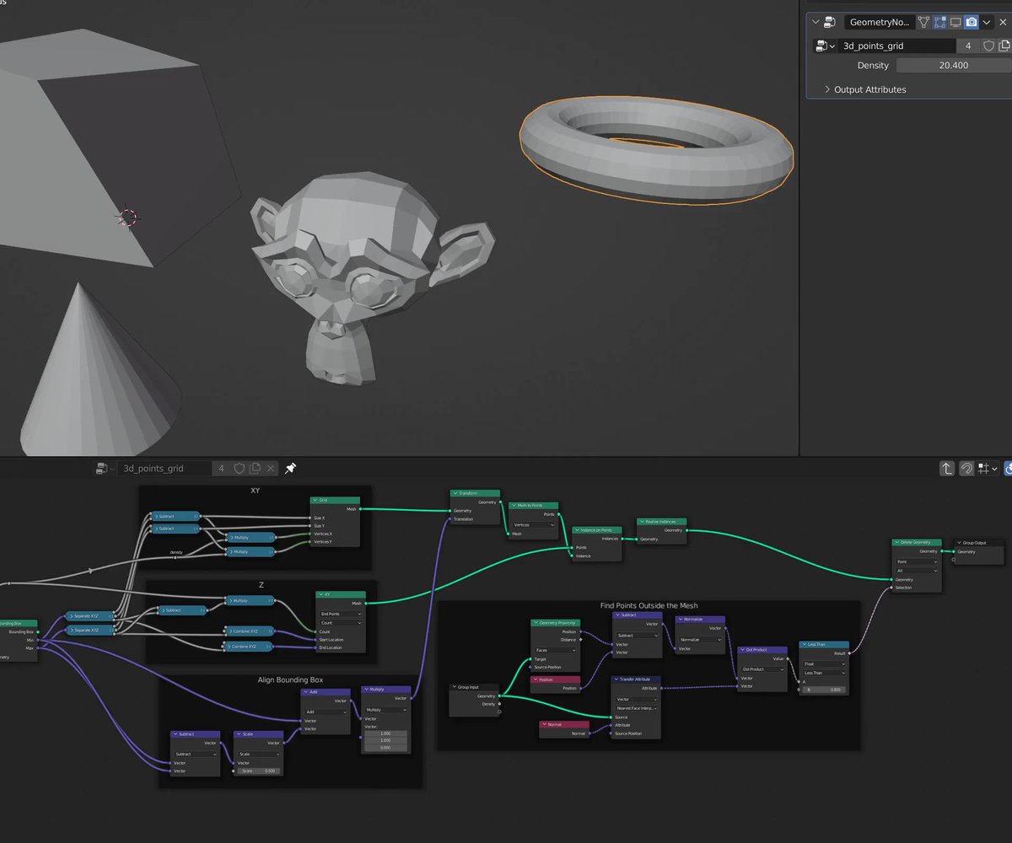Select the Group Input node header

(475, 687)
